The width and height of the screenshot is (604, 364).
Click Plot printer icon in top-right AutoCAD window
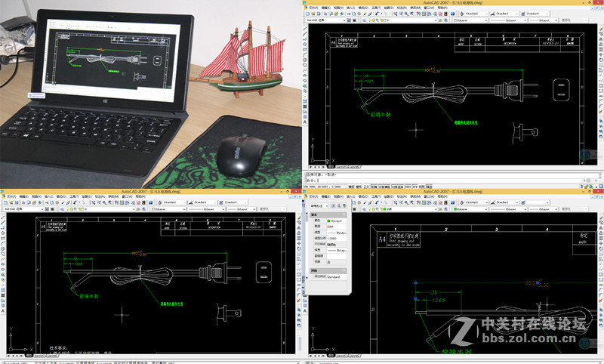(325, 14)
